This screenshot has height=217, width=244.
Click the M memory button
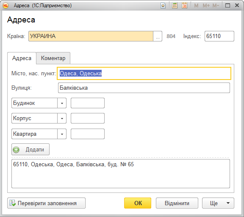tap(196, 6)
